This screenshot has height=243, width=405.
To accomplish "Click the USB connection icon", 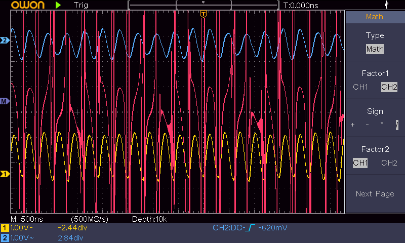I will click(x=387, y=5).
